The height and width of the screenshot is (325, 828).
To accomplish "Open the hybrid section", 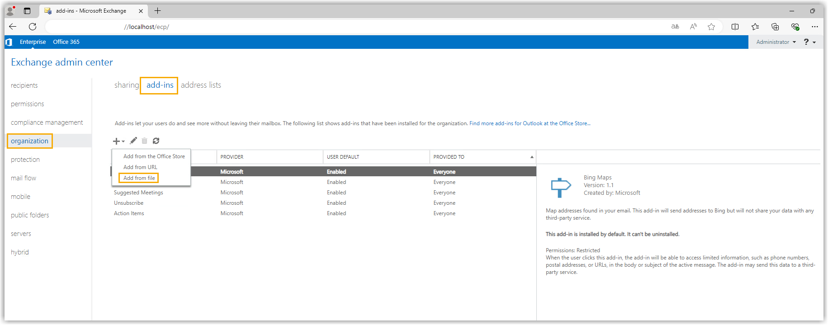I will (x=20, y=252).
